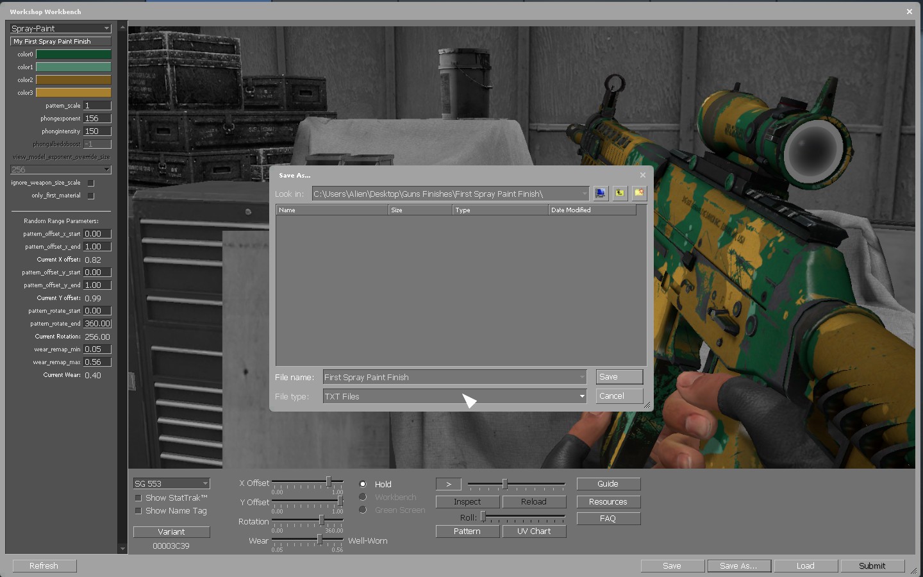Click the animation timeline slider handle
Screen dimensions: 923x577
click(505, 484)
